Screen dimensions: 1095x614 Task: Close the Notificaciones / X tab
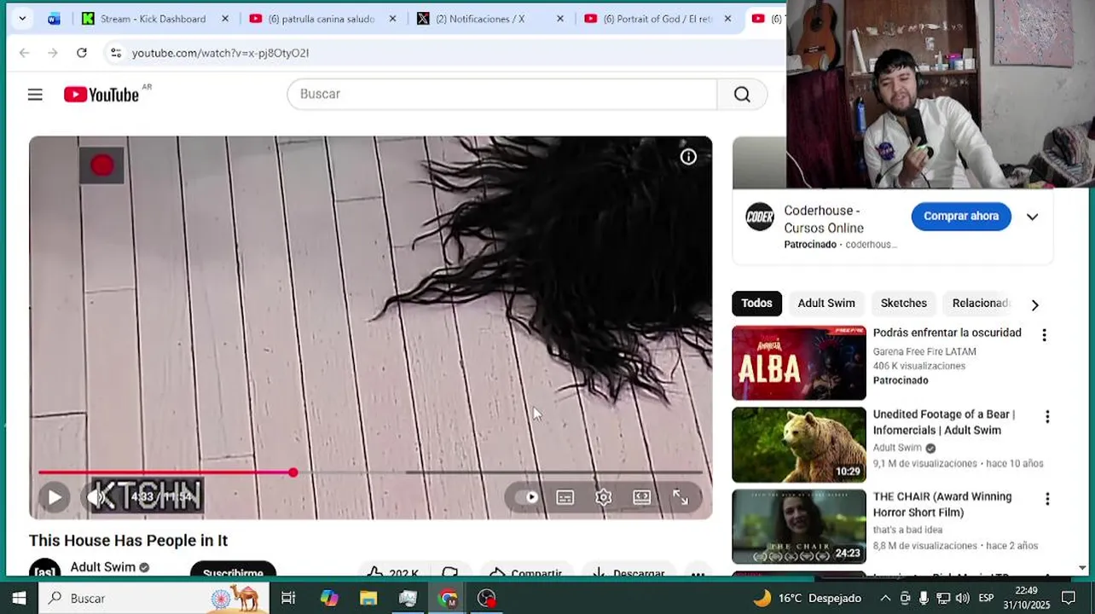[x=560, y=19]
